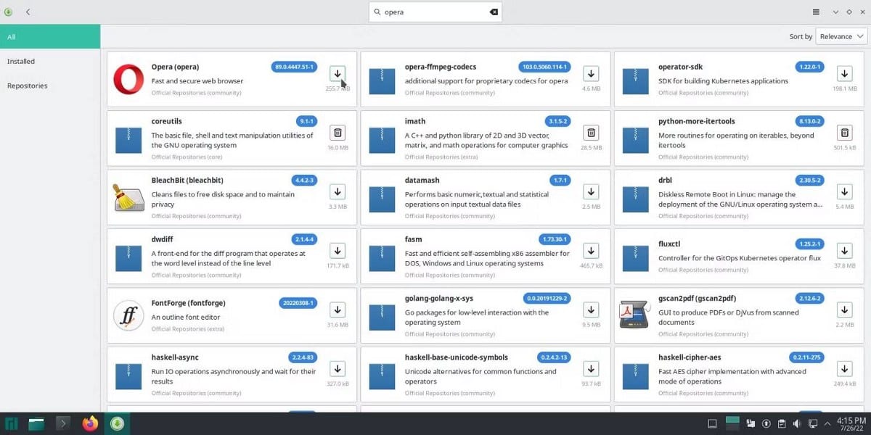Go back using the back arrow
This screenshot has width=871, height=435.
[28, 12]
